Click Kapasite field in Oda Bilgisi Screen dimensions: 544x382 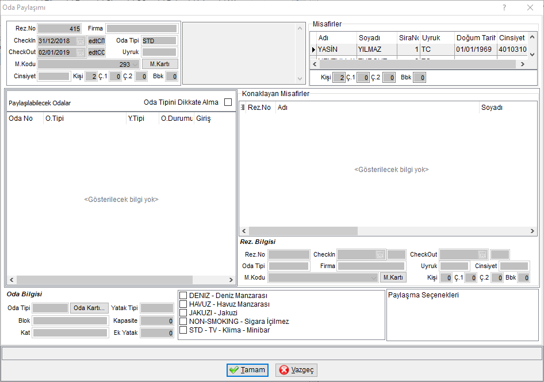(x=157, y=321)
